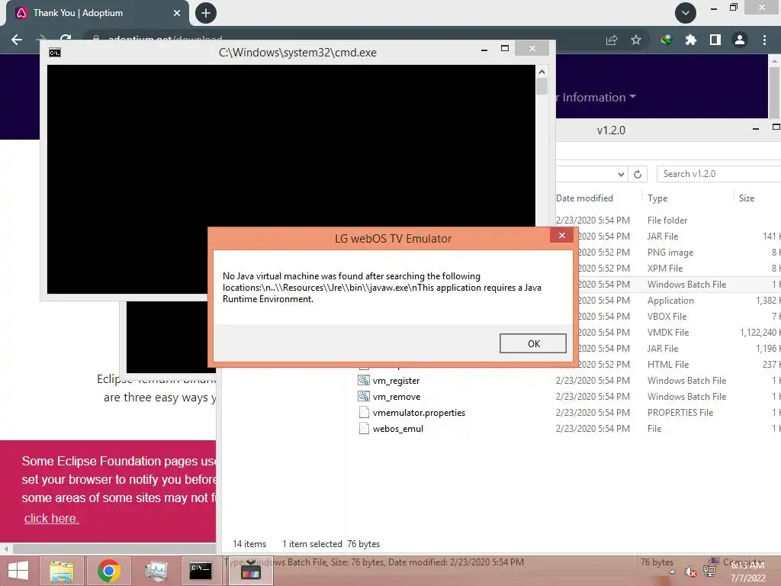Focus the Search v1.2.0 field
781x586 pixels.
[x=718, y=174]
